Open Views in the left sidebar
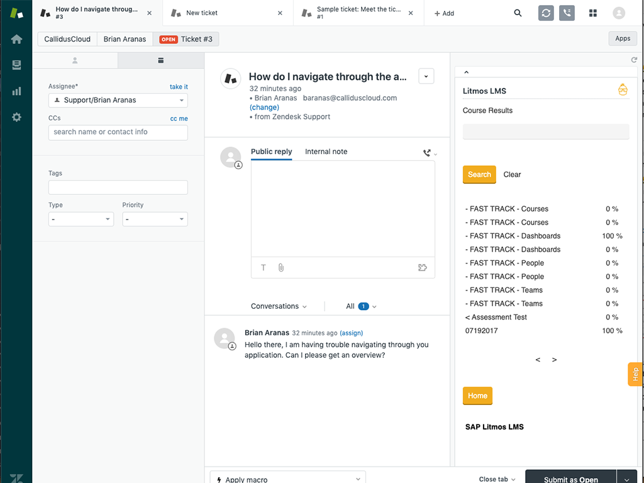Screen dimensions: 644x483 tap(16, 65)
